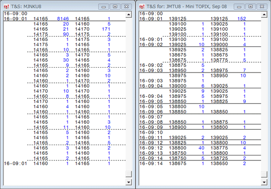
Task: Click the volume 90 beside 14175
Action: [x=66, y=34]
